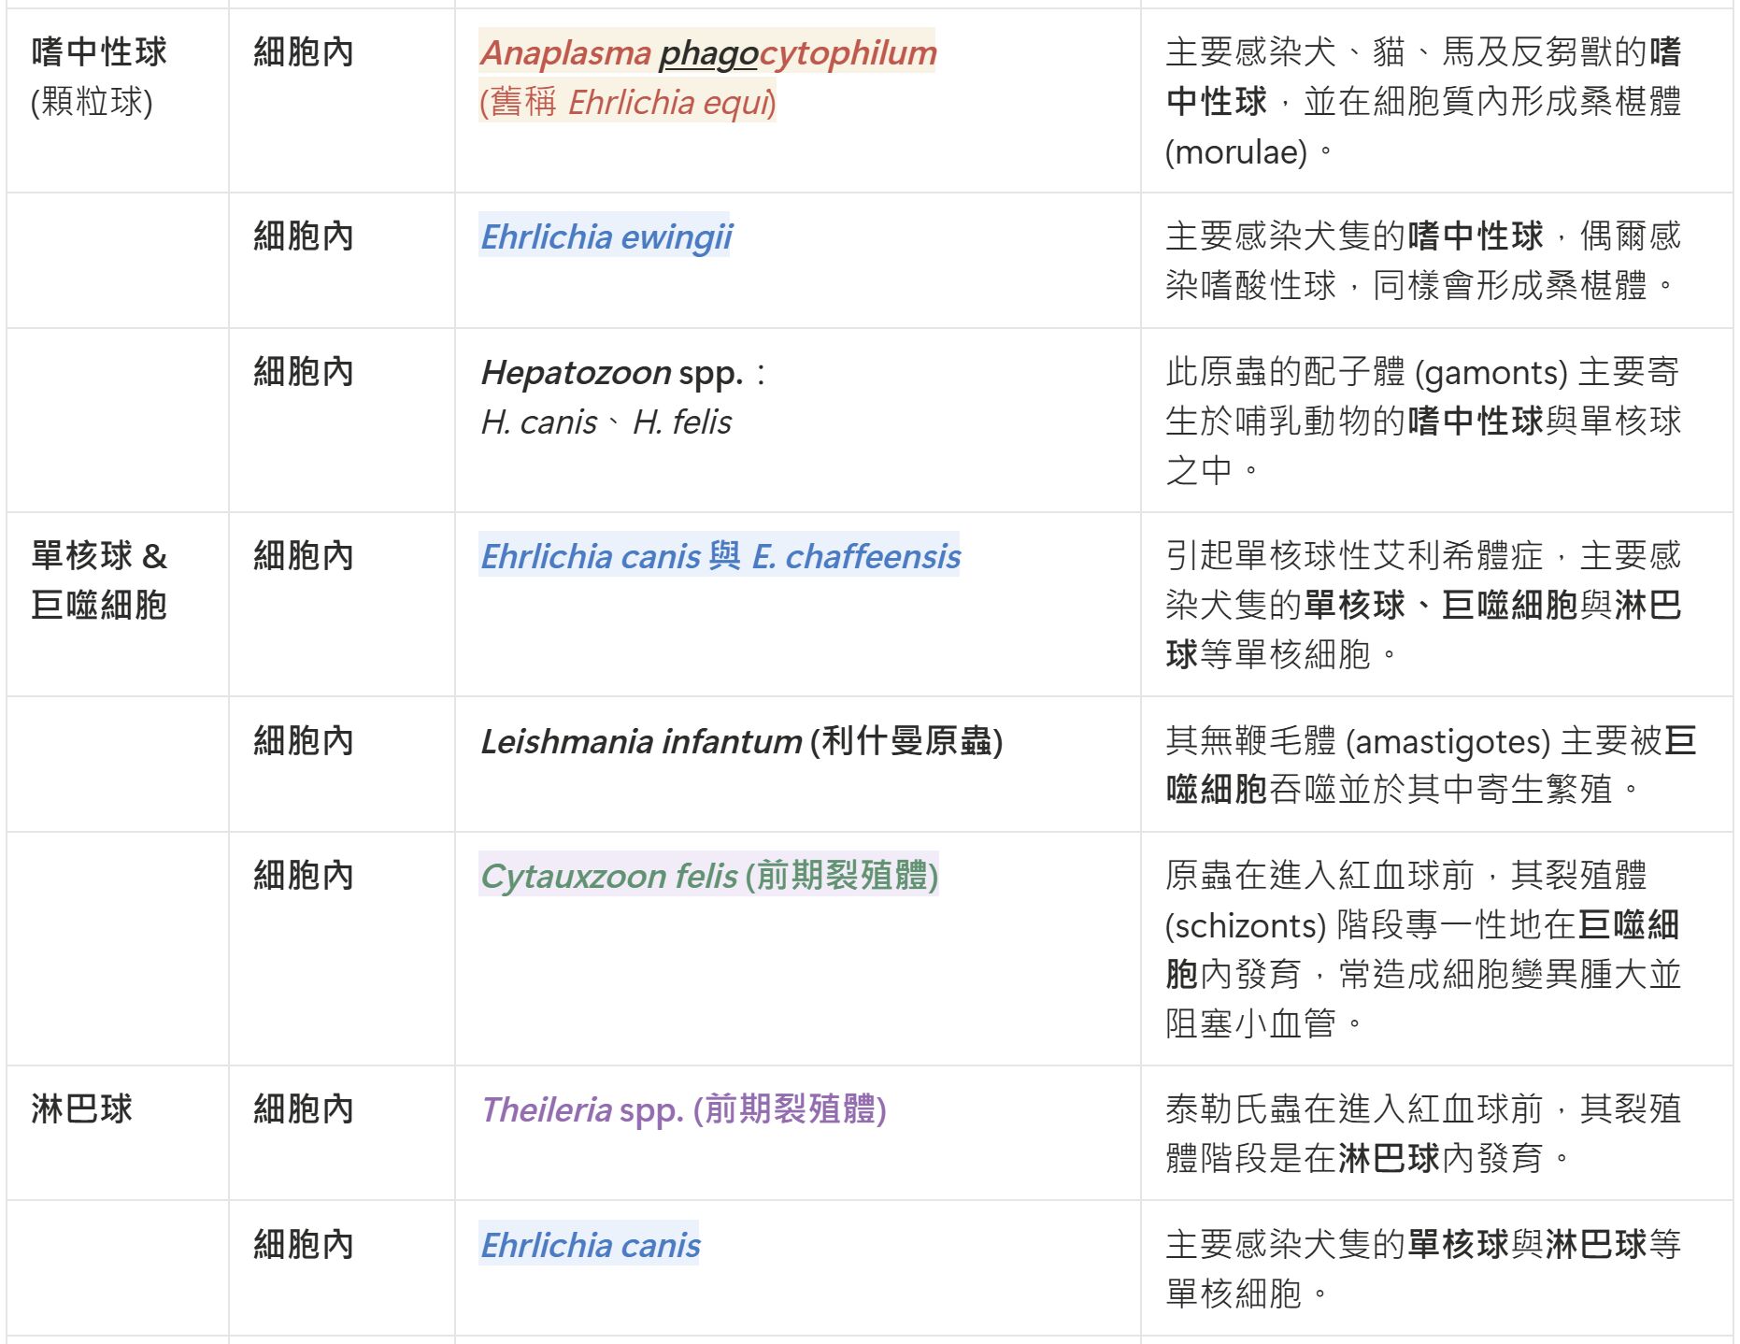This screenshot has height=1344, width=1740.
Task: Click '泰勒氏蟲在進入紅血球前' description text
Action: [1354, 1109]
